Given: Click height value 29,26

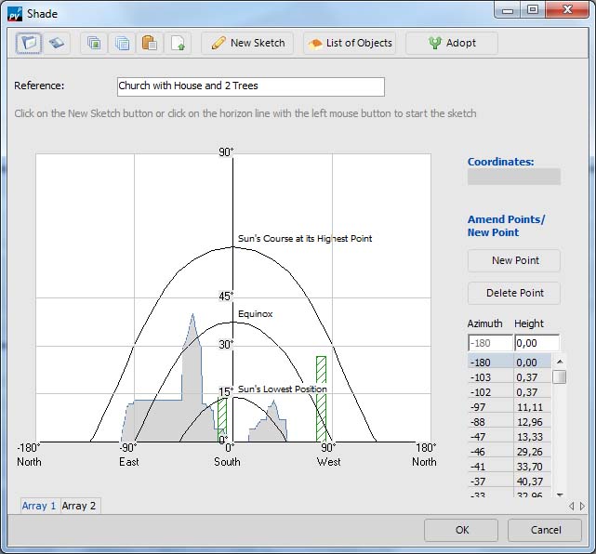Looking at the screenshot, I should (x=530, y=452).
